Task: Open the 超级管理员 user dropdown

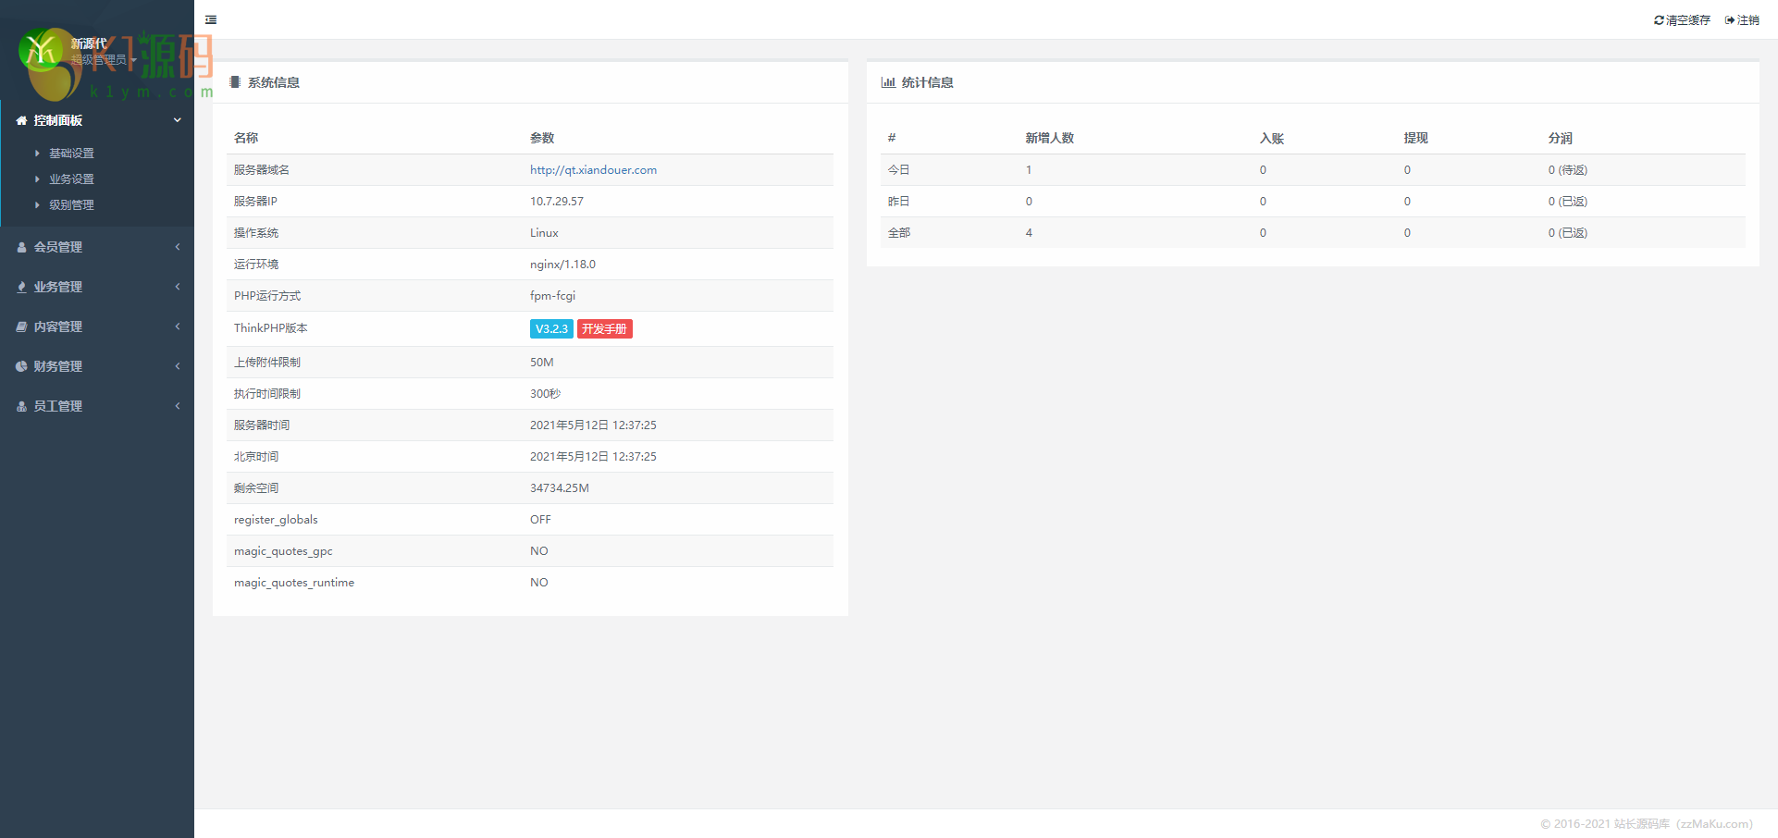Action: pos(104,59)
